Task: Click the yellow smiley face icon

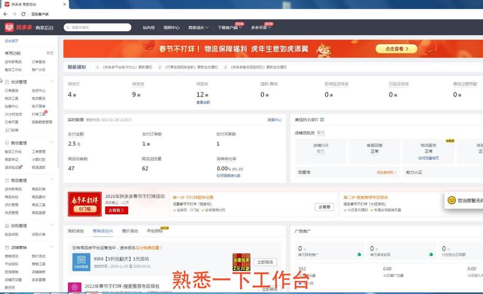Action: (451, 201)
